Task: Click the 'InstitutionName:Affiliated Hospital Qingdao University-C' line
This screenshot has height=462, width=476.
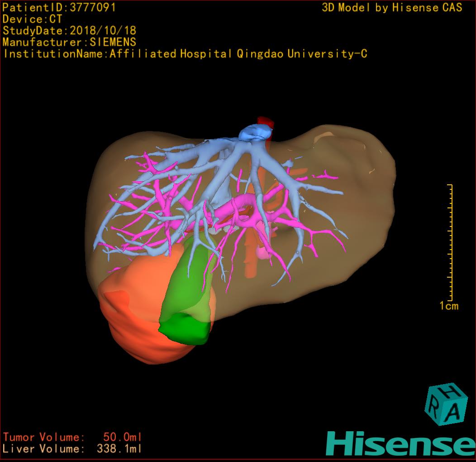Action: point(185,54)
